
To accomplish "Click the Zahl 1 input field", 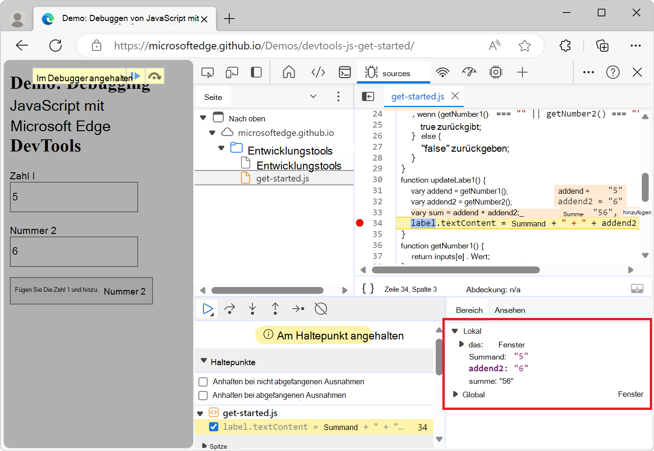I will pyautogui.click(x=74, y=197).
